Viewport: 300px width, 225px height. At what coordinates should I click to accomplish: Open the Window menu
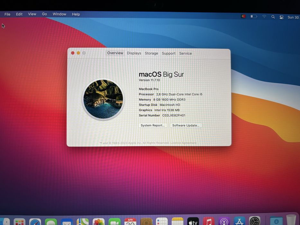click(x=59, y=14)
